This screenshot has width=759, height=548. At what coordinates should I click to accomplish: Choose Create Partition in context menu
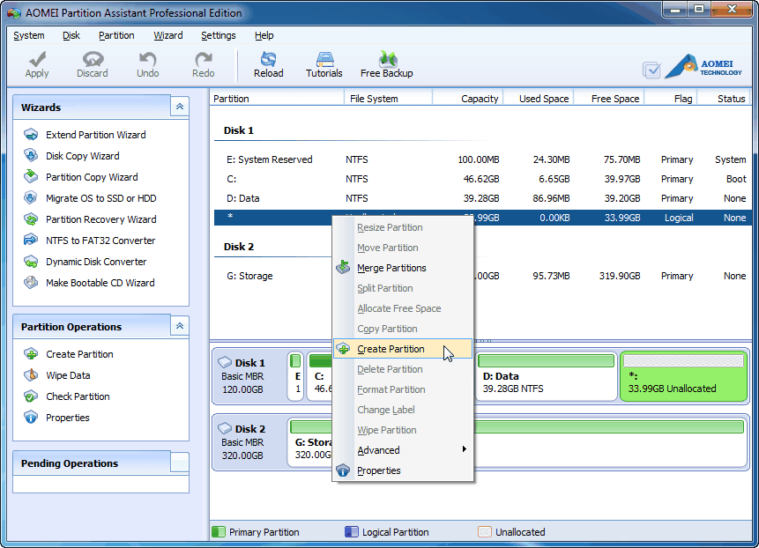pyautogui.click(x=403, y=349)
